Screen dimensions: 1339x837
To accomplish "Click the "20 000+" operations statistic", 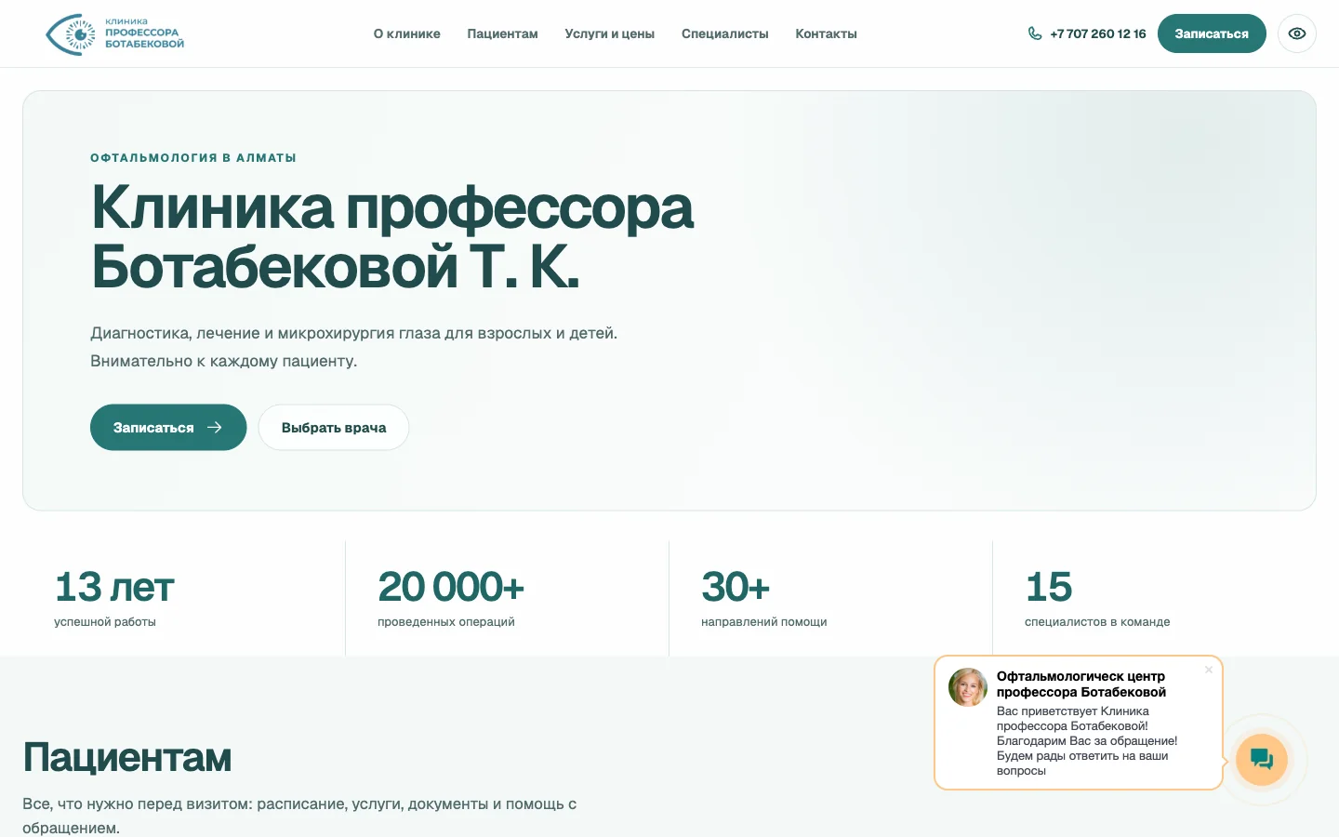I will pos(451,587).
